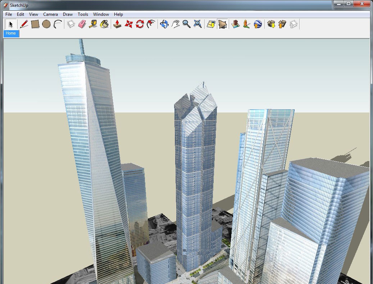Switch to the Orbit camera tool
Viewport: 373px width, 284px height.
[x=164, y=24]
